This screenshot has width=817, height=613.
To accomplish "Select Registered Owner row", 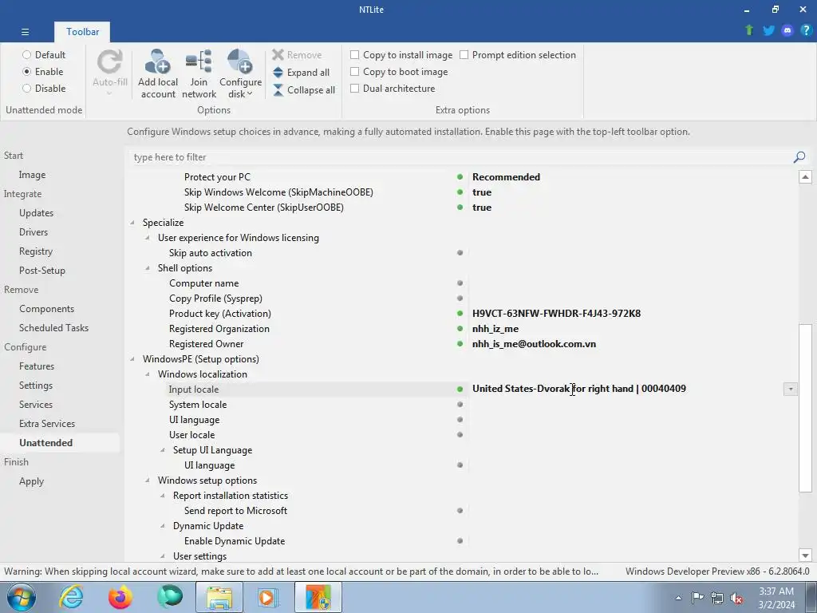I will [x=206, y=343].
